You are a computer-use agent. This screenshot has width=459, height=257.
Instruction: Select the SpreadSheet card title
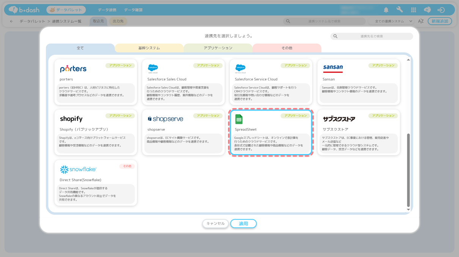tap(245, 129)
